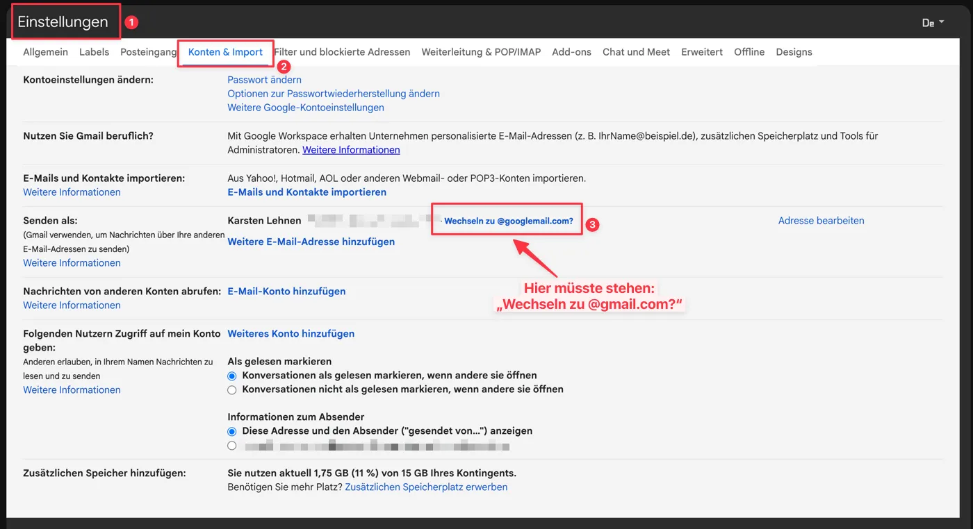973x529 pixels.
Task: Click Weitere E-Mail-Adresse hinzufügen
Action: (311, 242)
